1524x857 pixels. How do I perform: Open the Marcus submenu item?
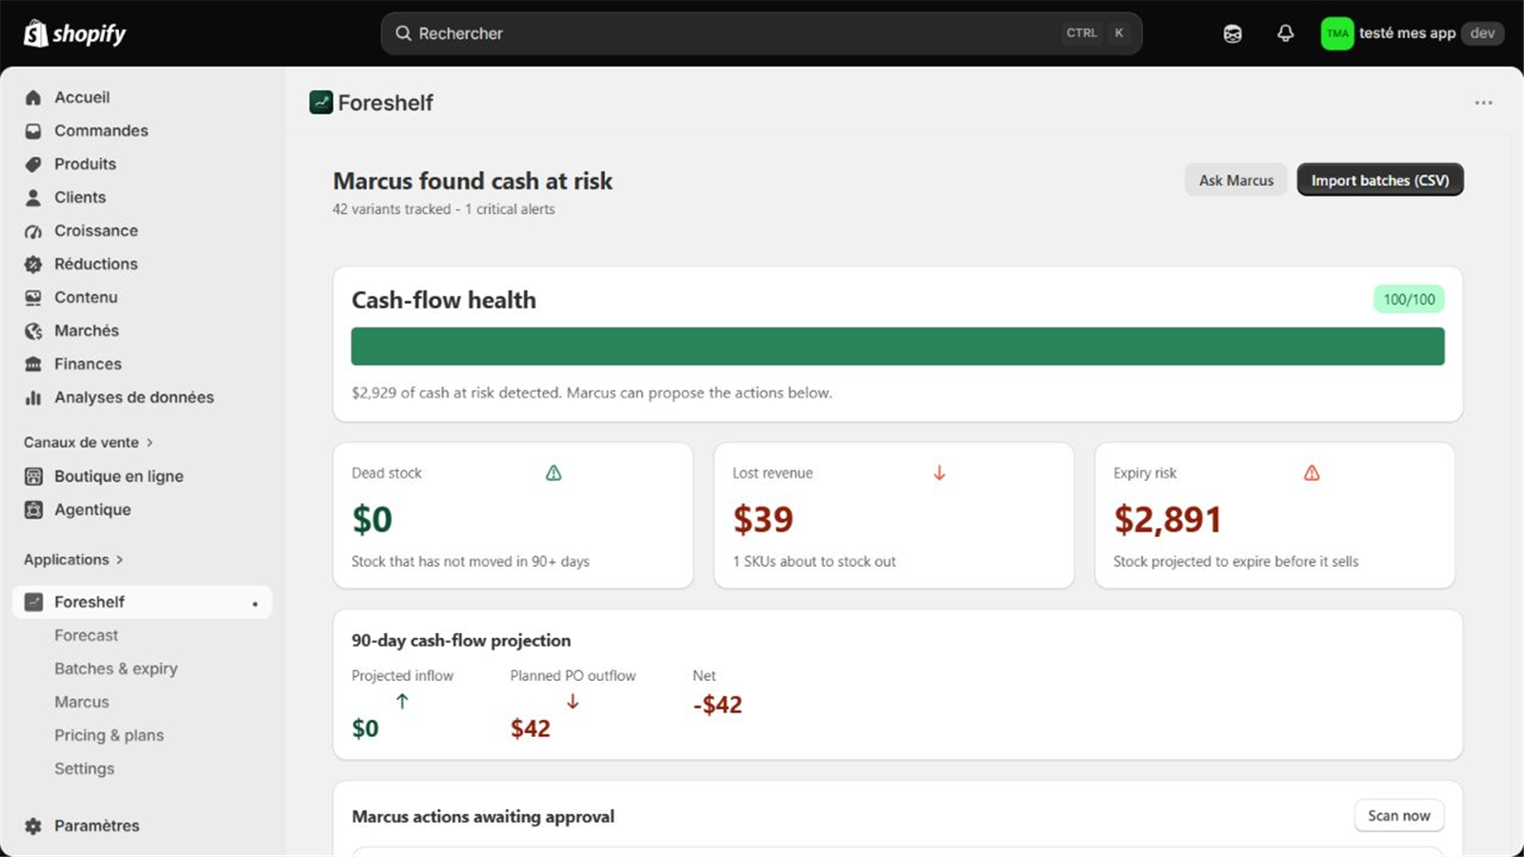click(82, 702)
